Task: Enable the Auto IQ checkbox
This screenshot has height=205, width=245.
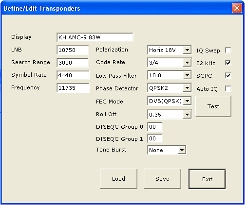Action: point(228,88)
